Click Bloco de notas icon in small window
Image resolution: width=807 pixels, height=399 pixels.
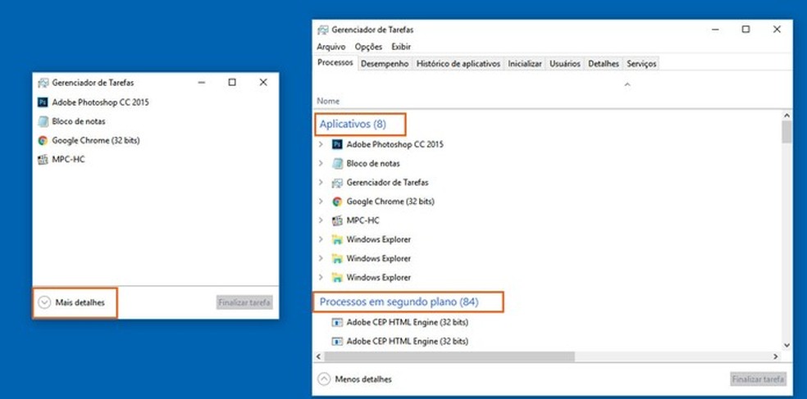pos(43,121)
